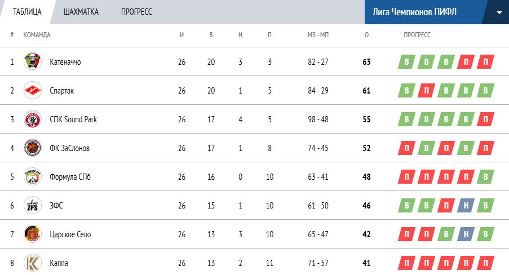Screen dimensions: 509x275
Task: Click Катеначчо's first green В progress badge
Action: [x=406, y=61]
